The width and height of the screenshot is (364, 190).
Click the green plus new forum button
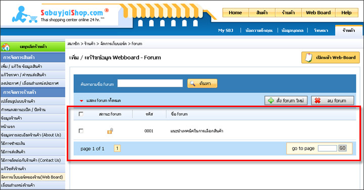286,101
